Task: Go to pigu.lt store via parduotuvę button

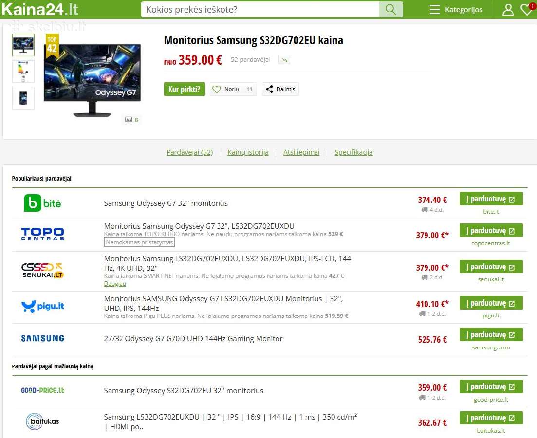Action: click(x=491, y=303)
